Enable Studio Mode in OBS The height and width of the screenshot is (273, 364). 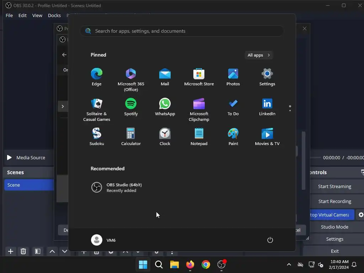tap(334, 227)
